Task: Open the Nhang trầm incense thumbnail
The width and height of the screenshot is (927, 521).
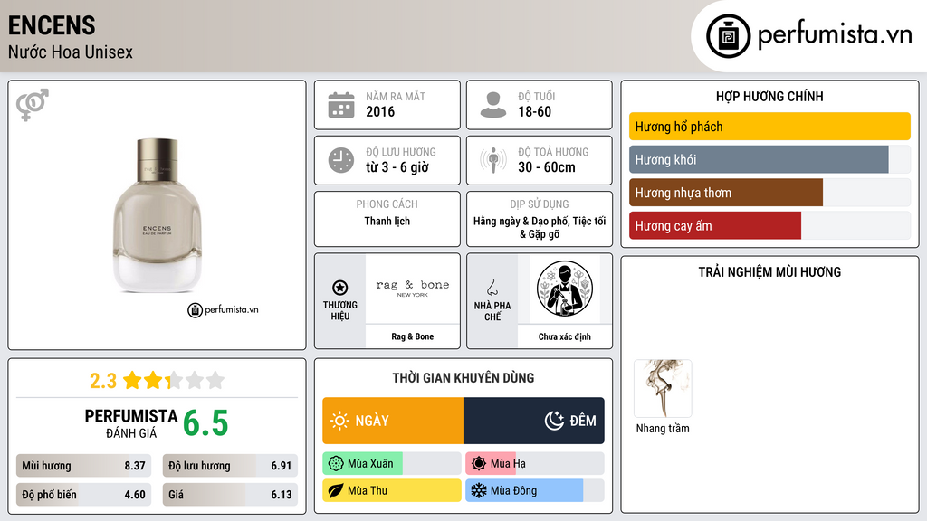Action: point(663,389)
